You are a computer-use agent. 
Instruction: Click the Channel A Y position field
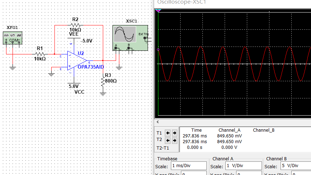point(249,174)
